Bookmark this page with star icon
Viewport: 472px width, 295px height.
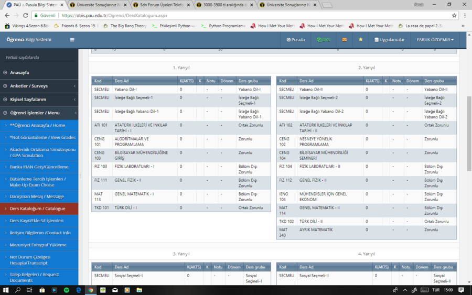point(454,15)
